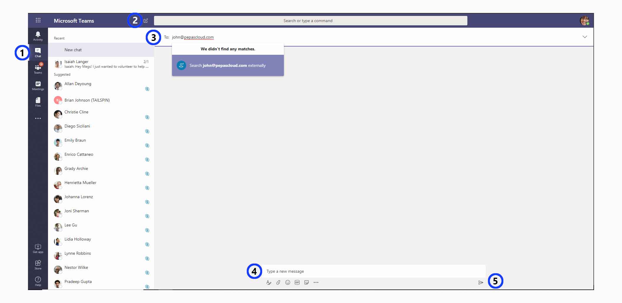Click Skype icon beside Diego Siciliani

147,131
